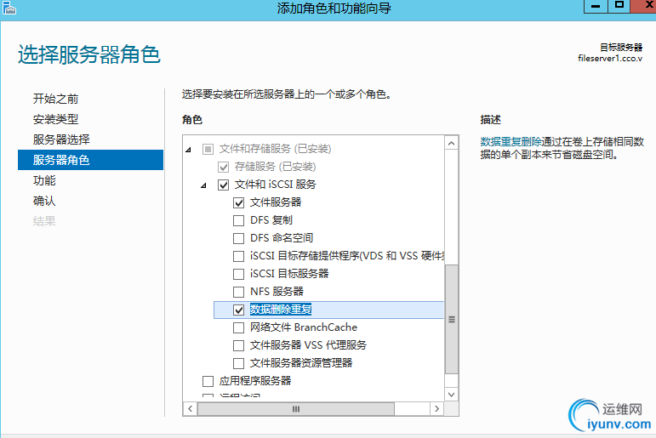This screenshot has width=656, height=438.
Task: Select DFS 命名空间 row label
Action: (282, 238)
